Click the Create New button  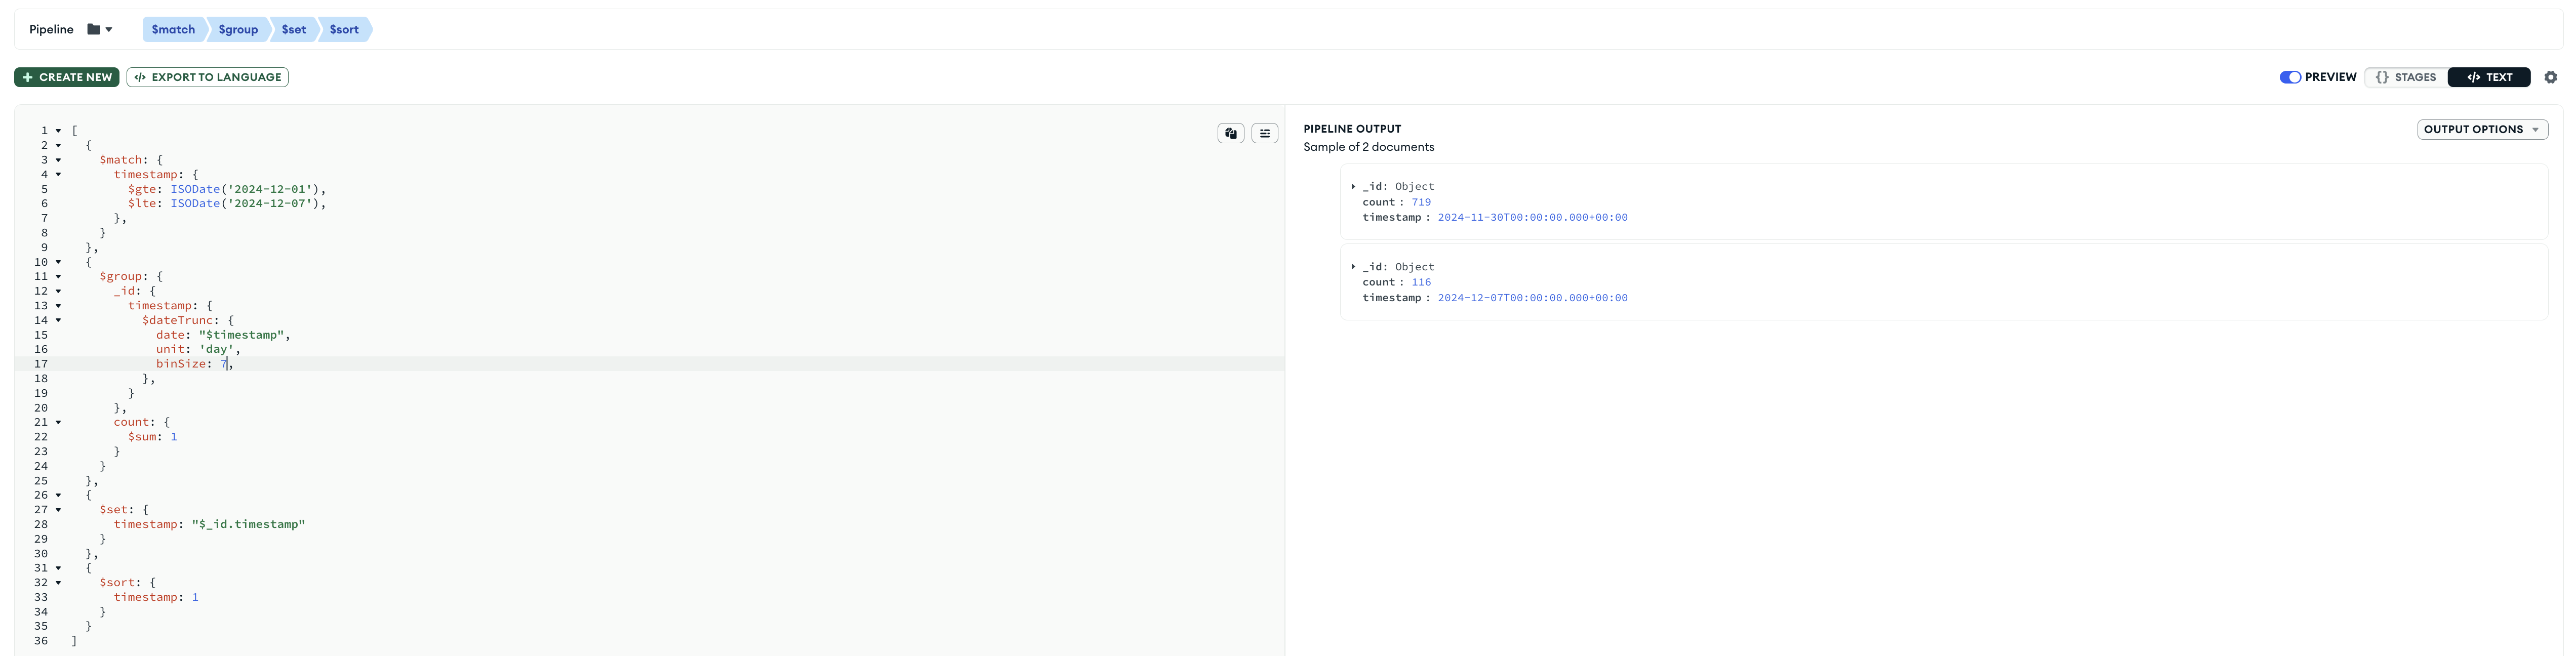pos(67,77)
